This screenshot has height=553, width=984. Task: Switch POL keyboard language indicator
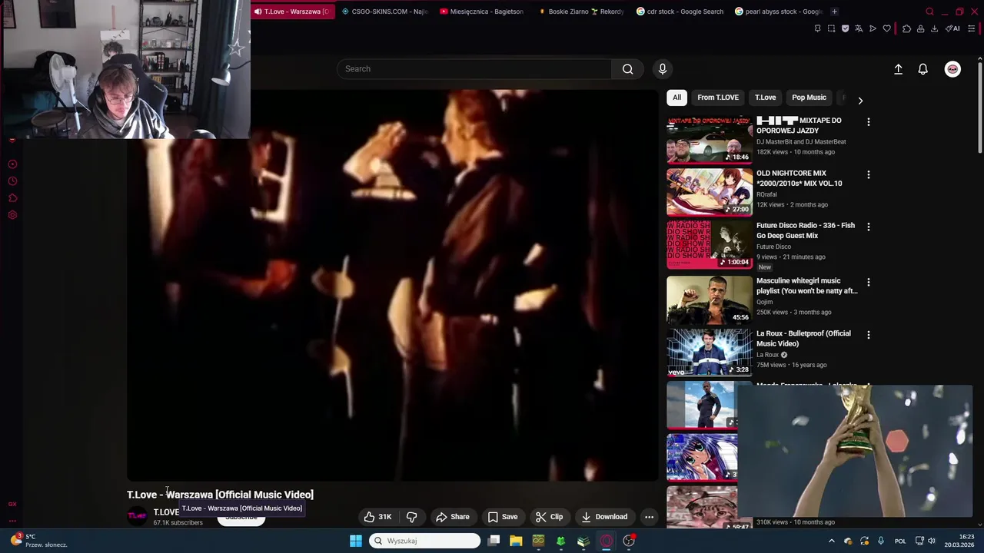[900, 541]
